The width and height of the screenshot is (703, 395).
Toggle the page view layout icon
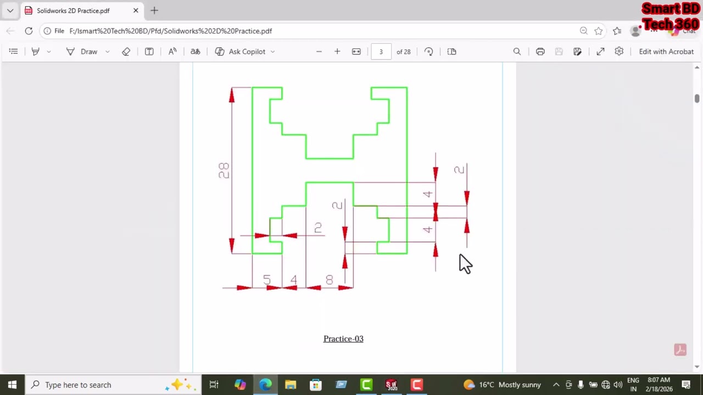(452, 52)
